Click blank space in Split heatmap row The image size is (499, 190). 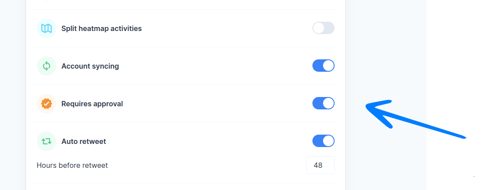pyautogui.click(x=222, y=28)
